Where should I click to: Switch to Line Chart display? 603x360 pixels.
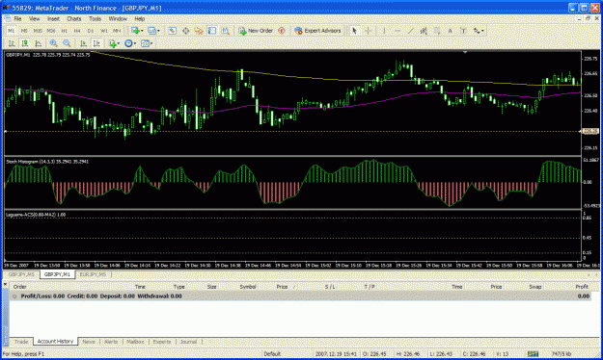(38, 43)
